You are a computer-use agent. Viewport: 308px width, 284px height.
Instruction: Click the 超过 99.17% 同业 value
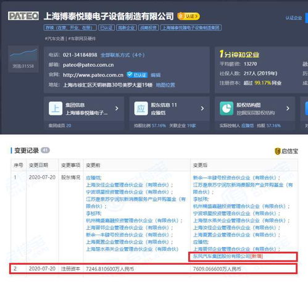(262, 83)
